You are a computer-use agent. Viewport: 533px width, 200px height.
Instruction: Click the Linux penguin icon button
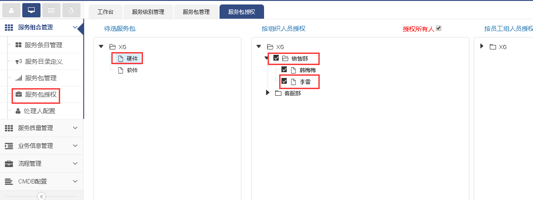tap(71, 10)
